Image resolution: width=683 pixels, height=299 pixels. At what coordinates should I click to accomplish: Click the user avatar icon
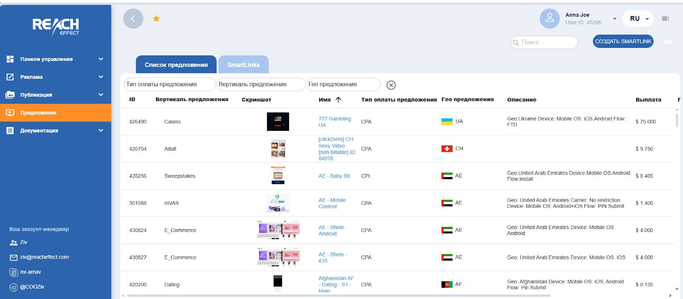pos(549,19)
